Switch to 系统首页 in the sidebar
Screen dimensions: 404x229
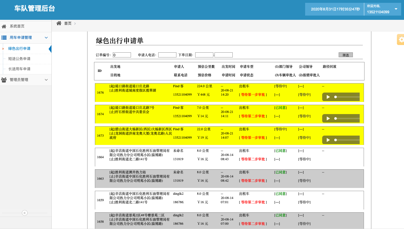tap(17, 26)
